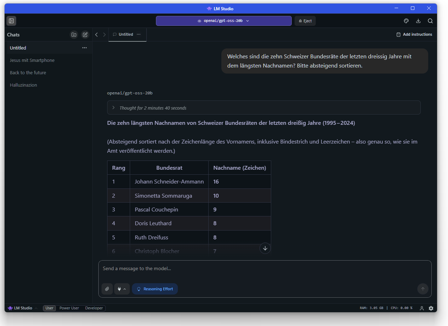Open the downloads icon

[x=418, y=21]
